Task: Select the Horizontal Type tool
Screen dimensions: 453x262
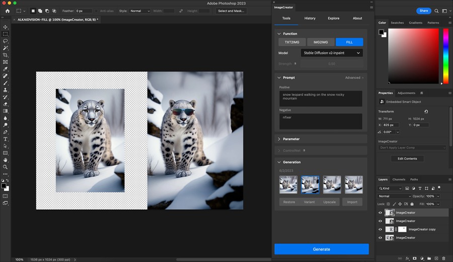Action: click(5, 139)
